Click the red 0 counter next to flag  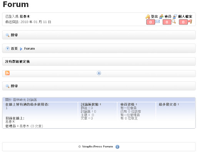coord(183,22)
